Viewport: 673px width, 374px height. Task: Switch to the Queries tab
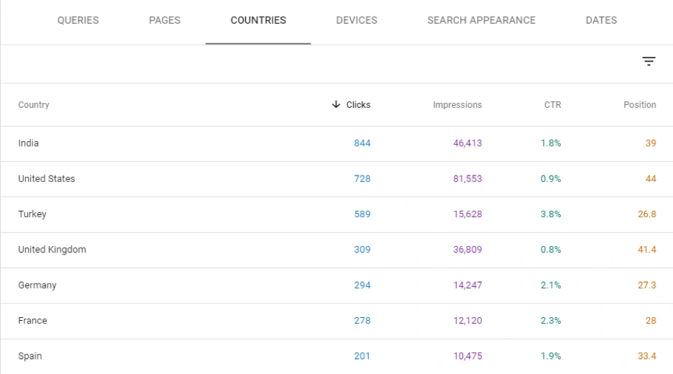(x=78, y=20)
